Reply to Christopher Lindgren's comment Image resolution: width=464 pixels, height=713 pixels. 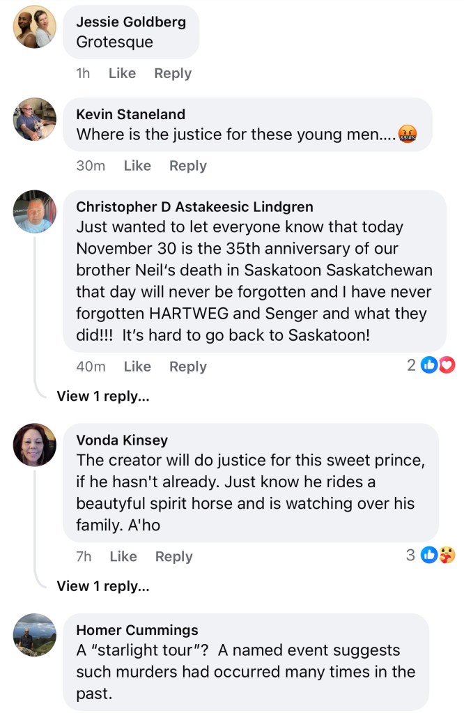click(188, 367)
